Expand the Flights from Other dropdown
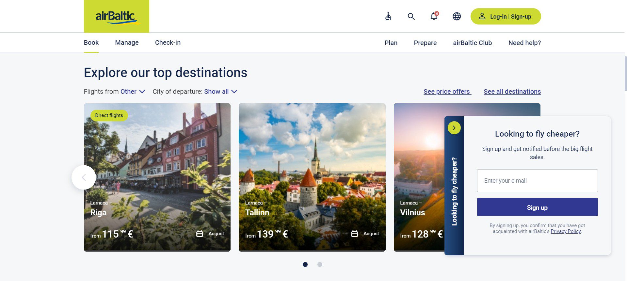The height and width of the screenshot is (281, 627). [133, 91]
